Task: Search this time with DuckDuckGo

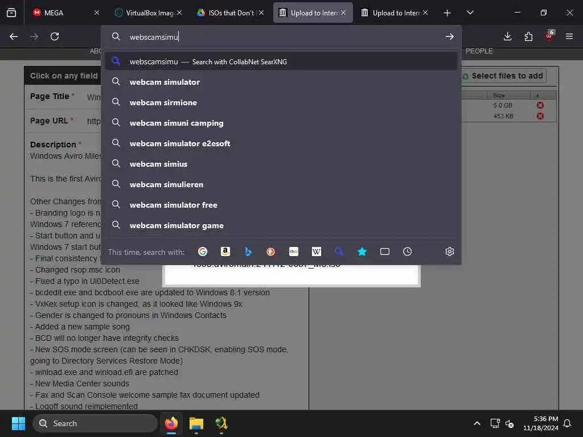Action: 270,252
